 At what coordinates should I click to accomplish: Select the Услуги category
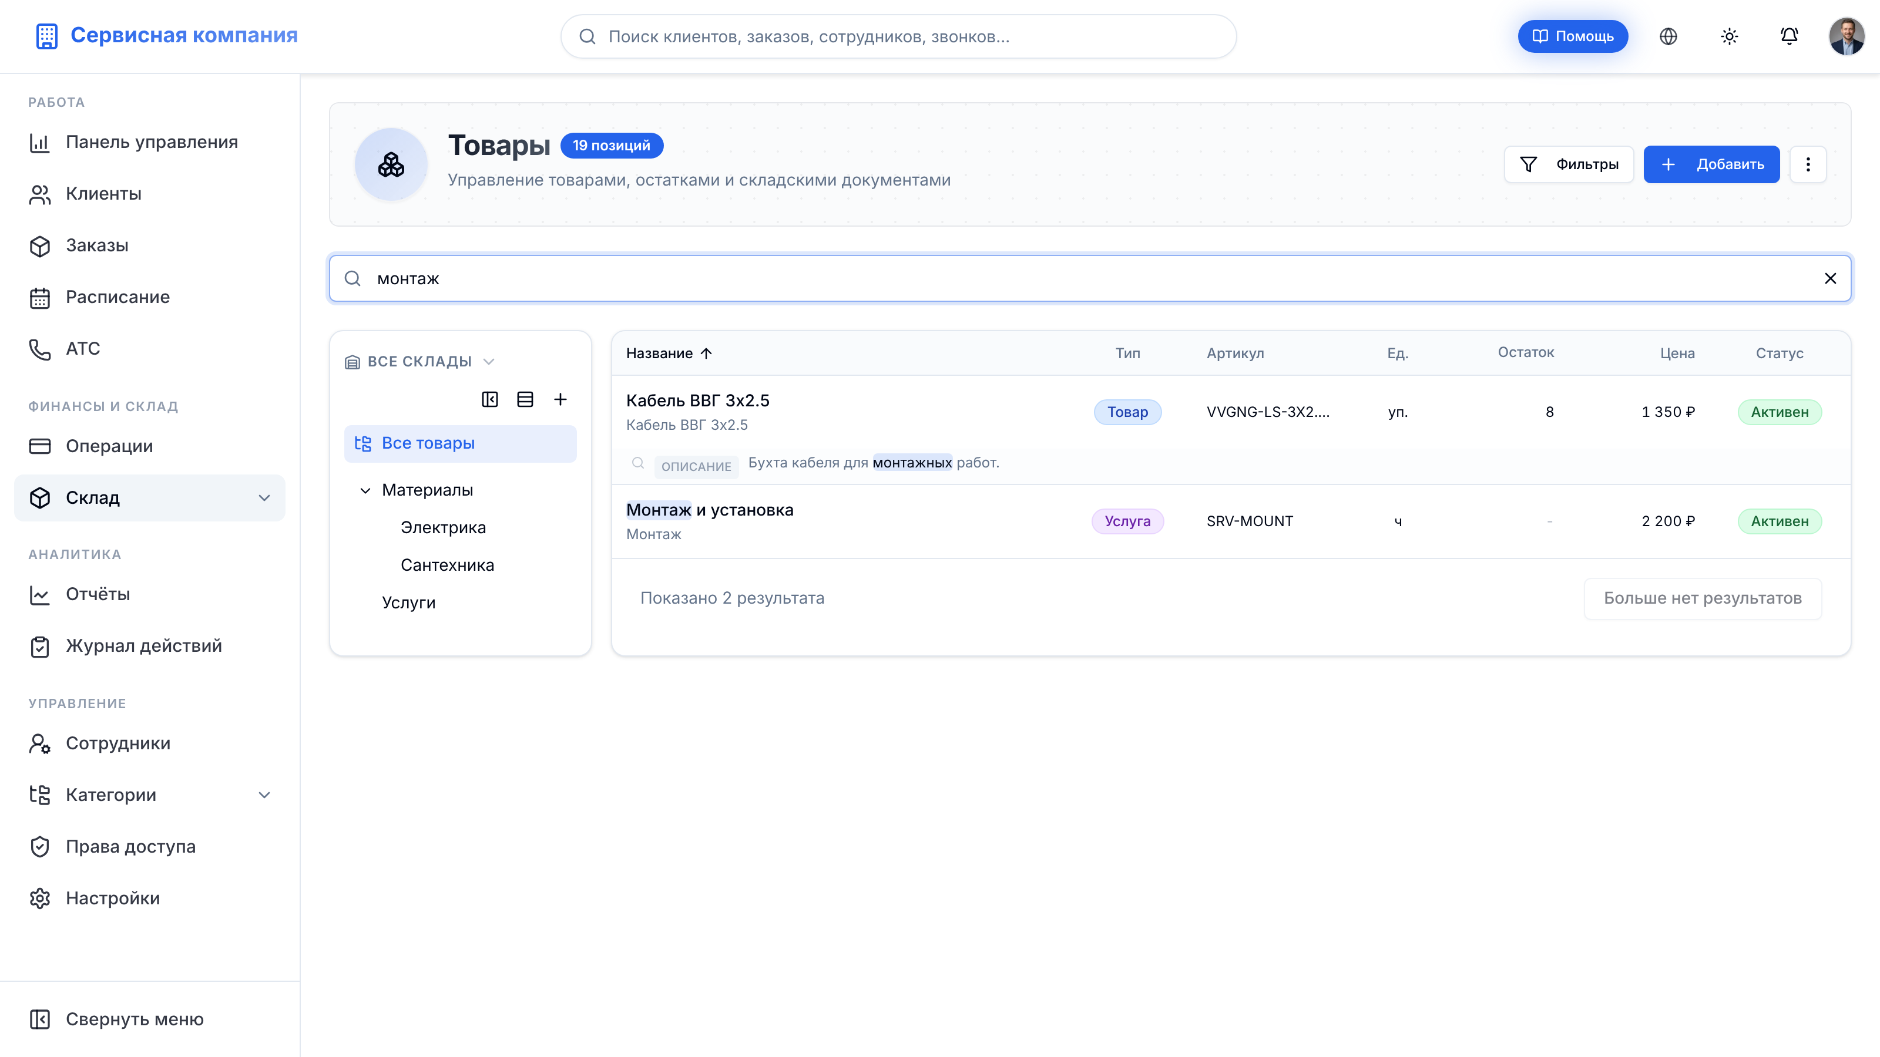tap(409, 603)
